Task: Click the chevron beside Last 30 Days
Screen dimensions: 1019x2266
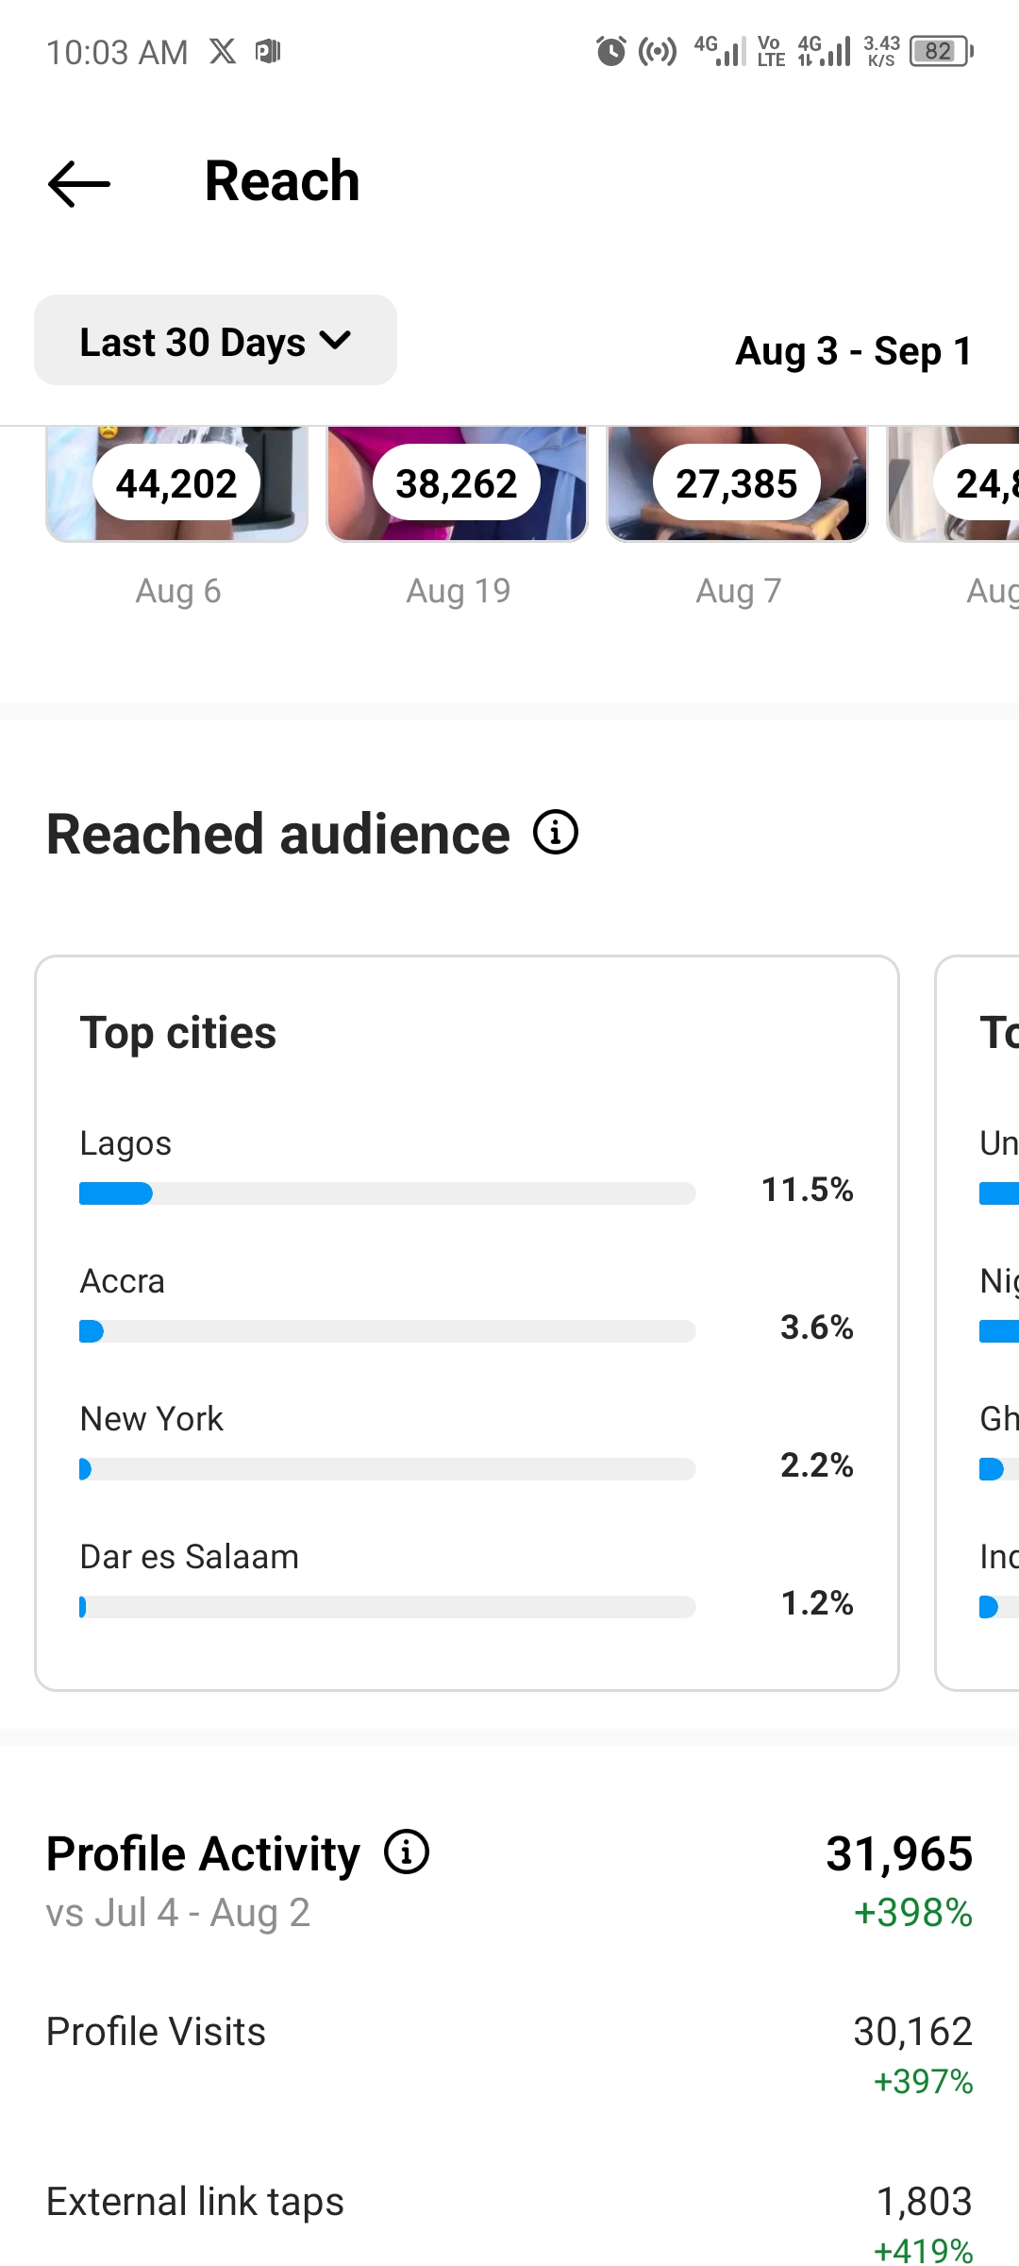Action: [335, 341]
